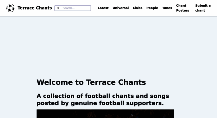
Task: Focus the Search... input field
Action: (73, 8)
